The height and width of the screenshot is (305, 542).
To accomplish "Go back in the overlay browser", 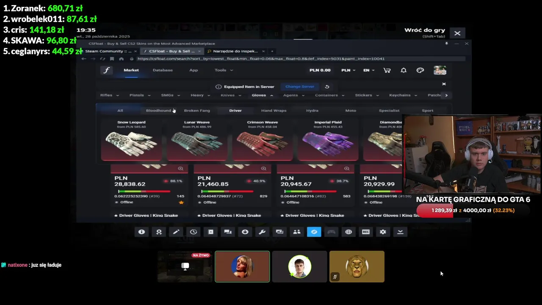I will (84, 58).
